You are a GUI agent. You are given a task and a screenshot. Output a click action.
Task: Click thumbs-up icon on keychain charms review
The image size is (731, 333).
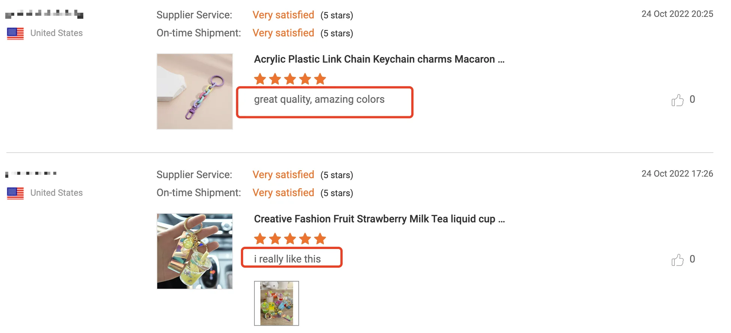[x=677, y=100]
